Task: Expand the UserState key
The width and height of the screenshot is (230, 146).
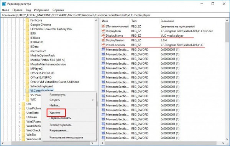Action: tap(20, 113)
